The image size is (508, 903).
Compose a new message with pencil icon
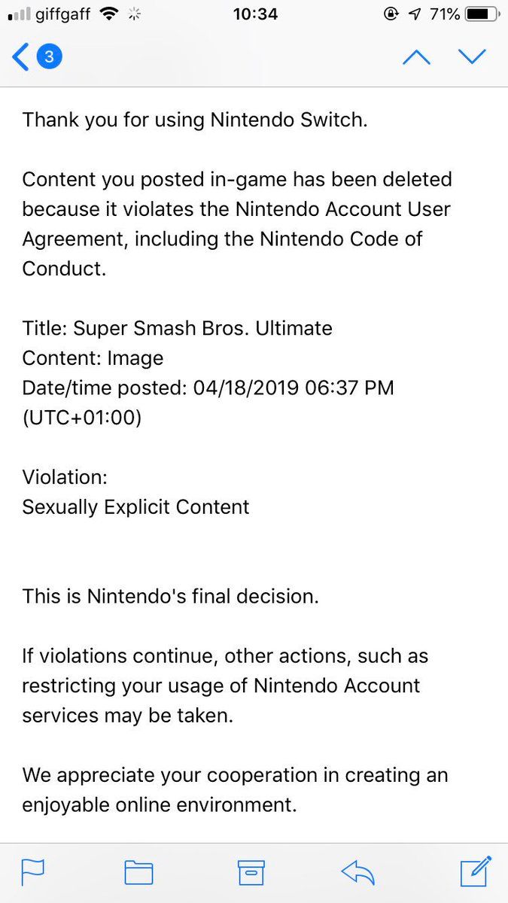click(475, 871)
